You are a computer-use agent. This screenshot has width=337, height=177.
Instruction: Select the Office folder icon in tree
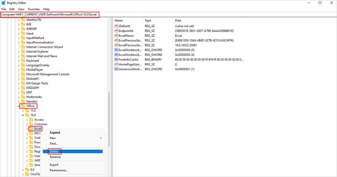[23, 106]
